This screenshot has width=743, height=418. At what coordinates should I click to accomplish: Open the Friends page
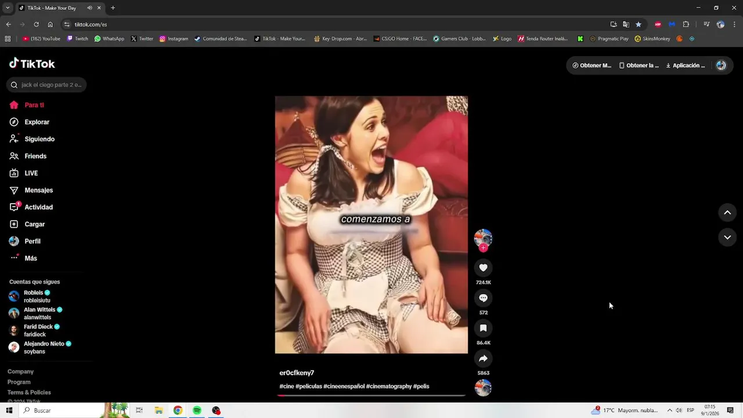[28, 156]
